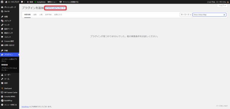
Task: Click the WordPress logo icon in admin bar
Action: pyautogui.click(x=2, y=2)
